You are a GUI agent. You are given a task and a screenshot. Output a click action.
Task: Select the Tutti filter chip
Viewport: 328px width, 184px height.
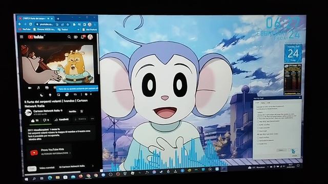[x=32, y=169]
